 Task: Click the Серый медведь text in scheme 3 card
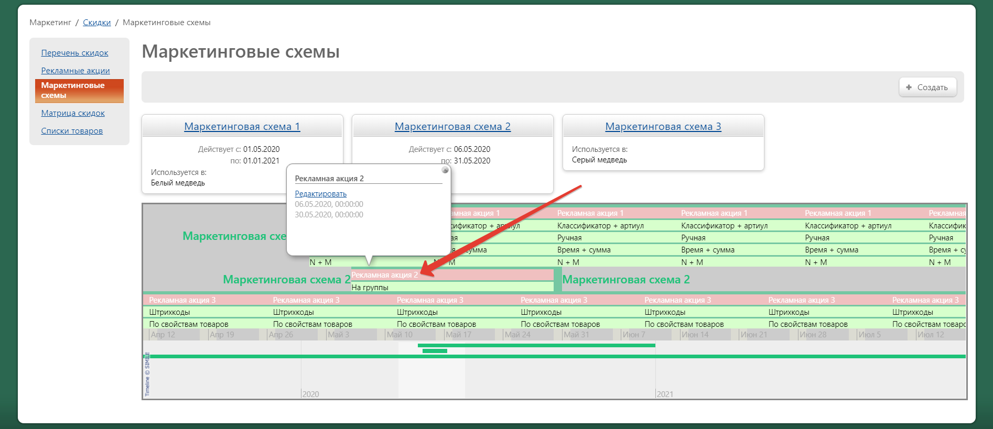[599, 160]
